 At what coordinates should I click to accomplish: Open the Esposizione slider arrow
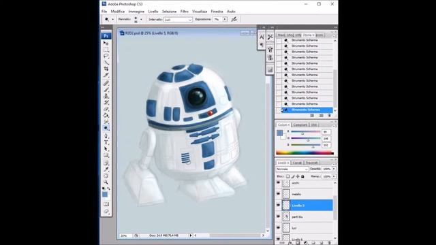click(x=225, y=20)
